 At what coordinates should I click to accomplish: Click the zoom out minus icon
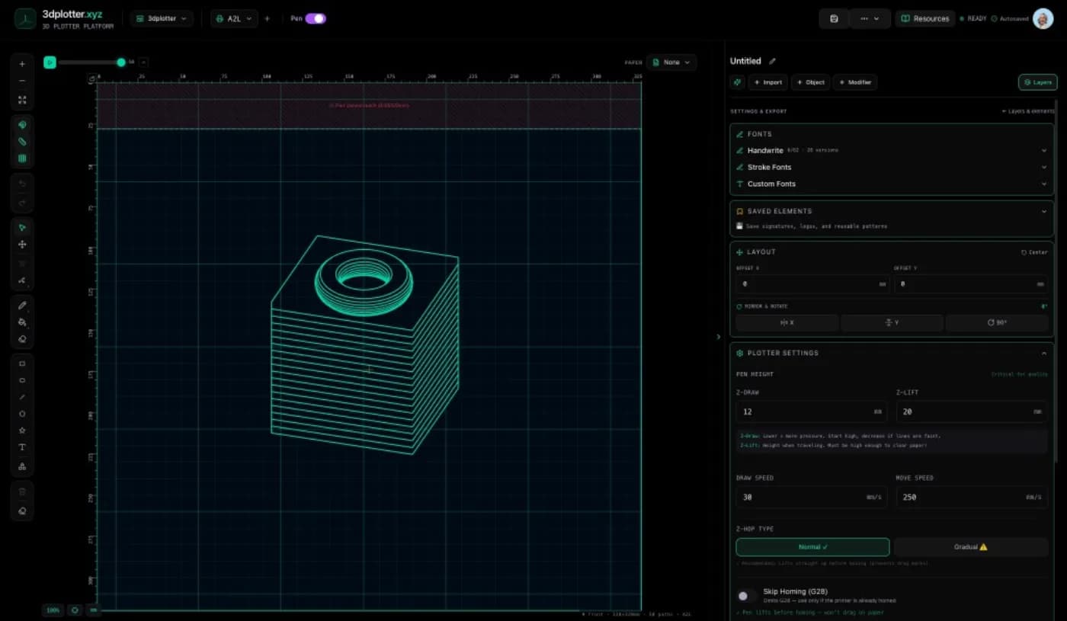[x=22, y=82]
